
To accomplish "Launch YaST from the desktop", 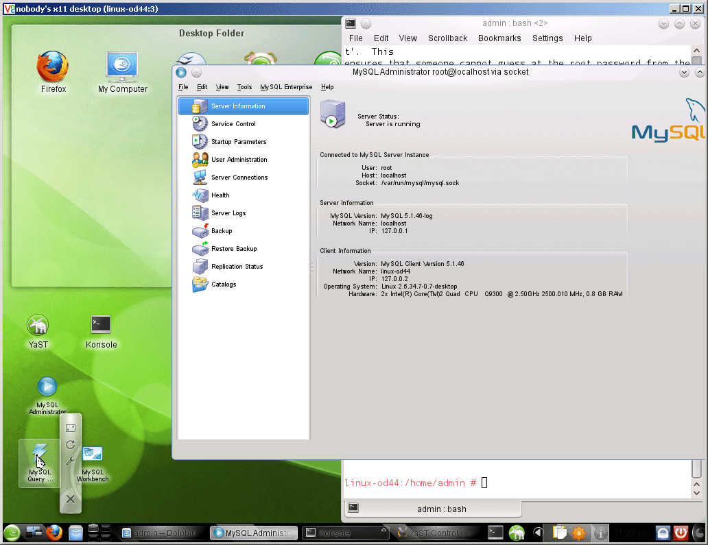I will coord(38,332).
